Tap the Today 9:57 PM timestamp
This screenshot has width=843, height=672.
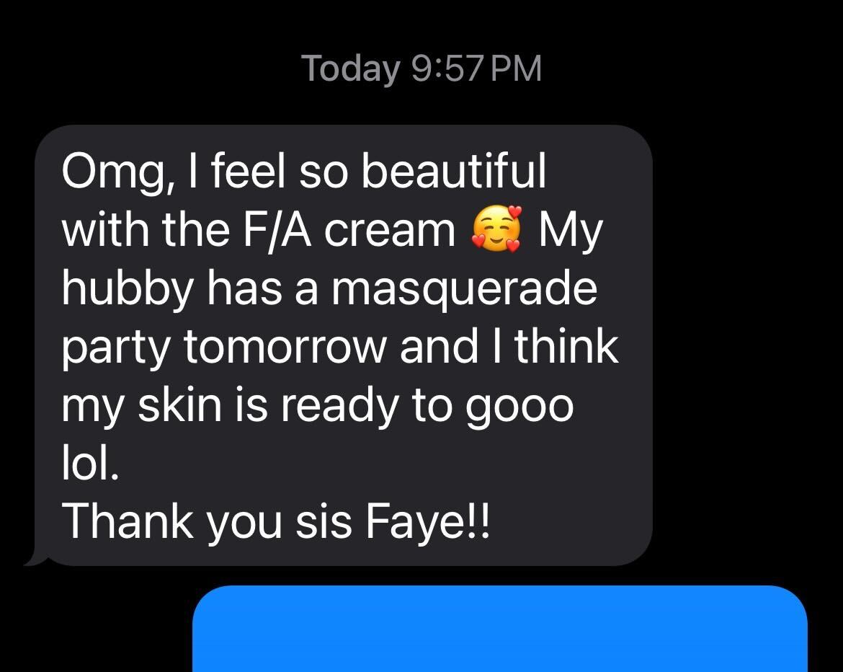click(421, 69)
